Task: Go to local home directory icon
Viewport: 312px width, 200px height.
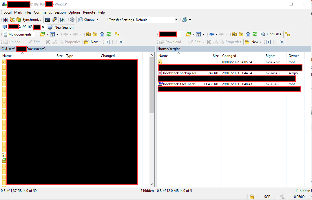Action: (102, 34)
